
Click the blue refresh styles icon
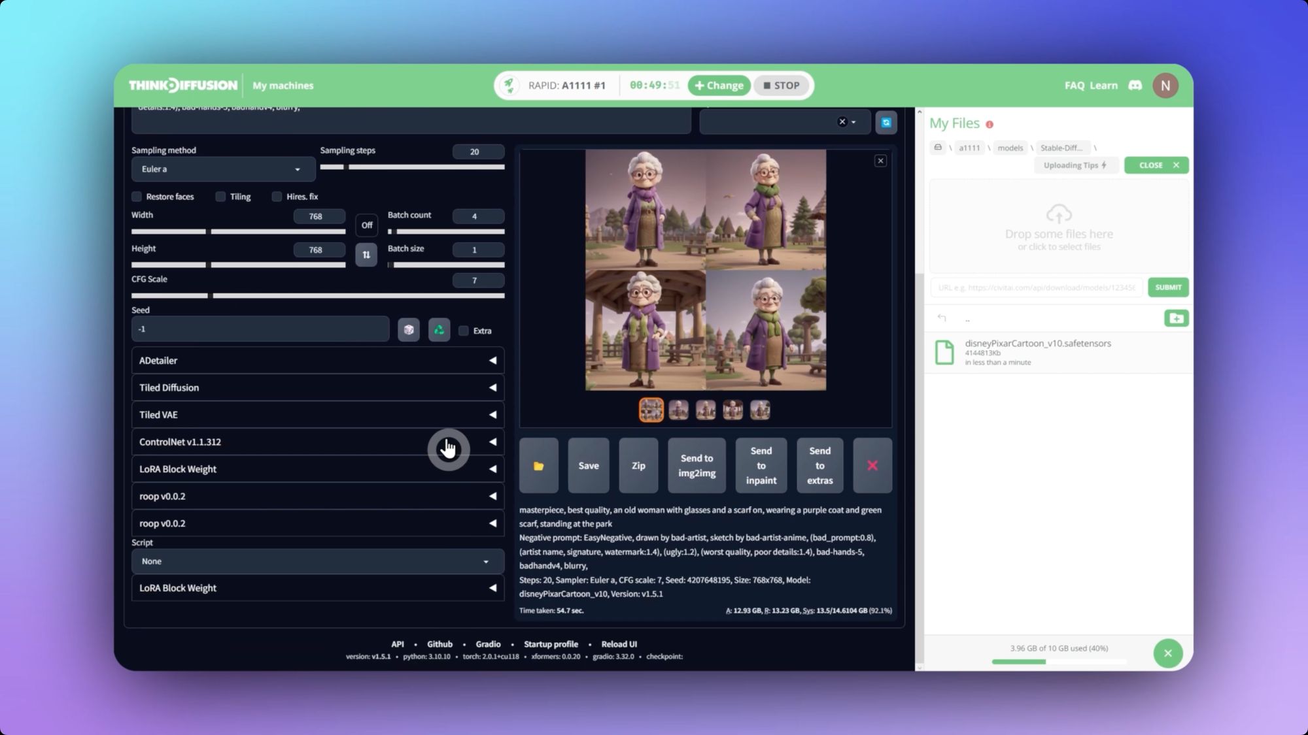point(886,122)
